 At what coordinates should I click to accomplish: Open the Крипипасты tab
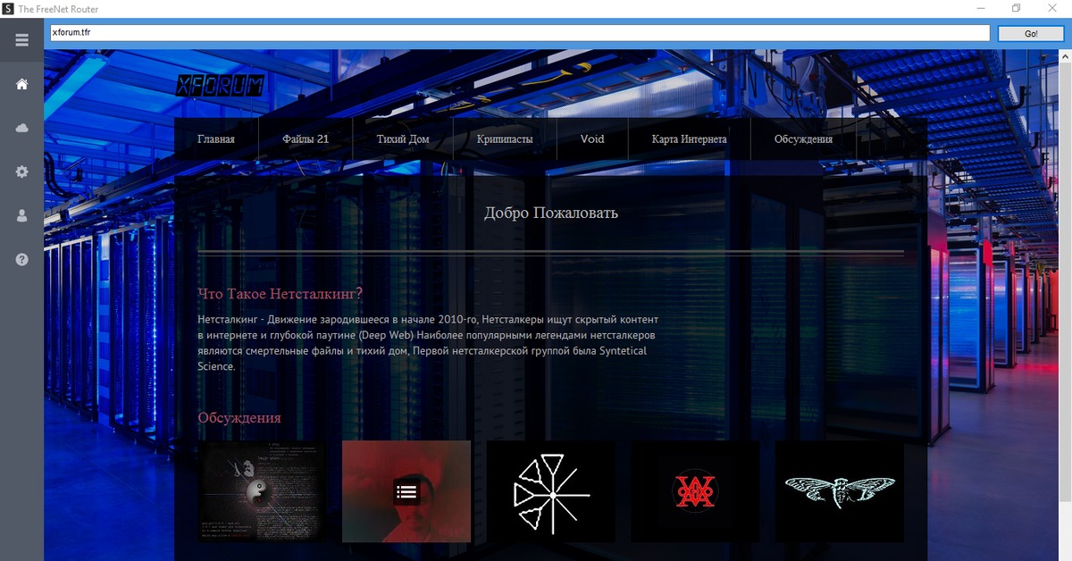[505, 139]
